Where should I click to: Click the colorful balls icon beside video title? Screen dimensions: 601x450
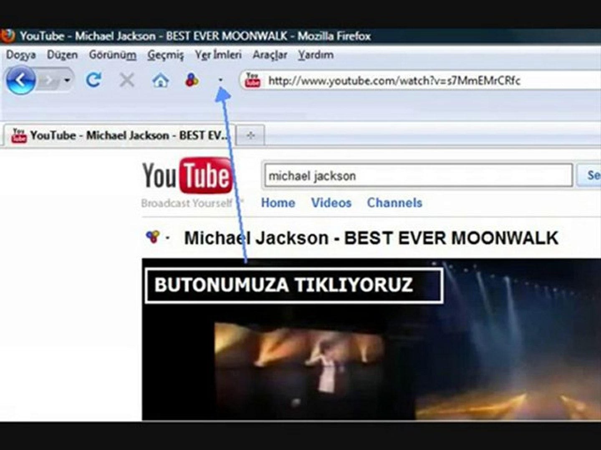tap(152, 237)
